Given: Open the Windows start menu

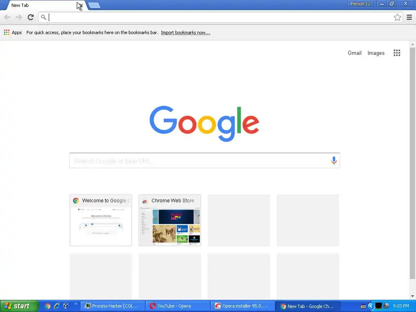Looking at the screenshot, I should [19, 306].
